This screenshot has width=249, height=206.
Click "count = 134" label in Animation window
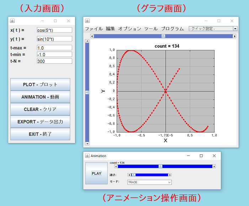coord(117,163)
